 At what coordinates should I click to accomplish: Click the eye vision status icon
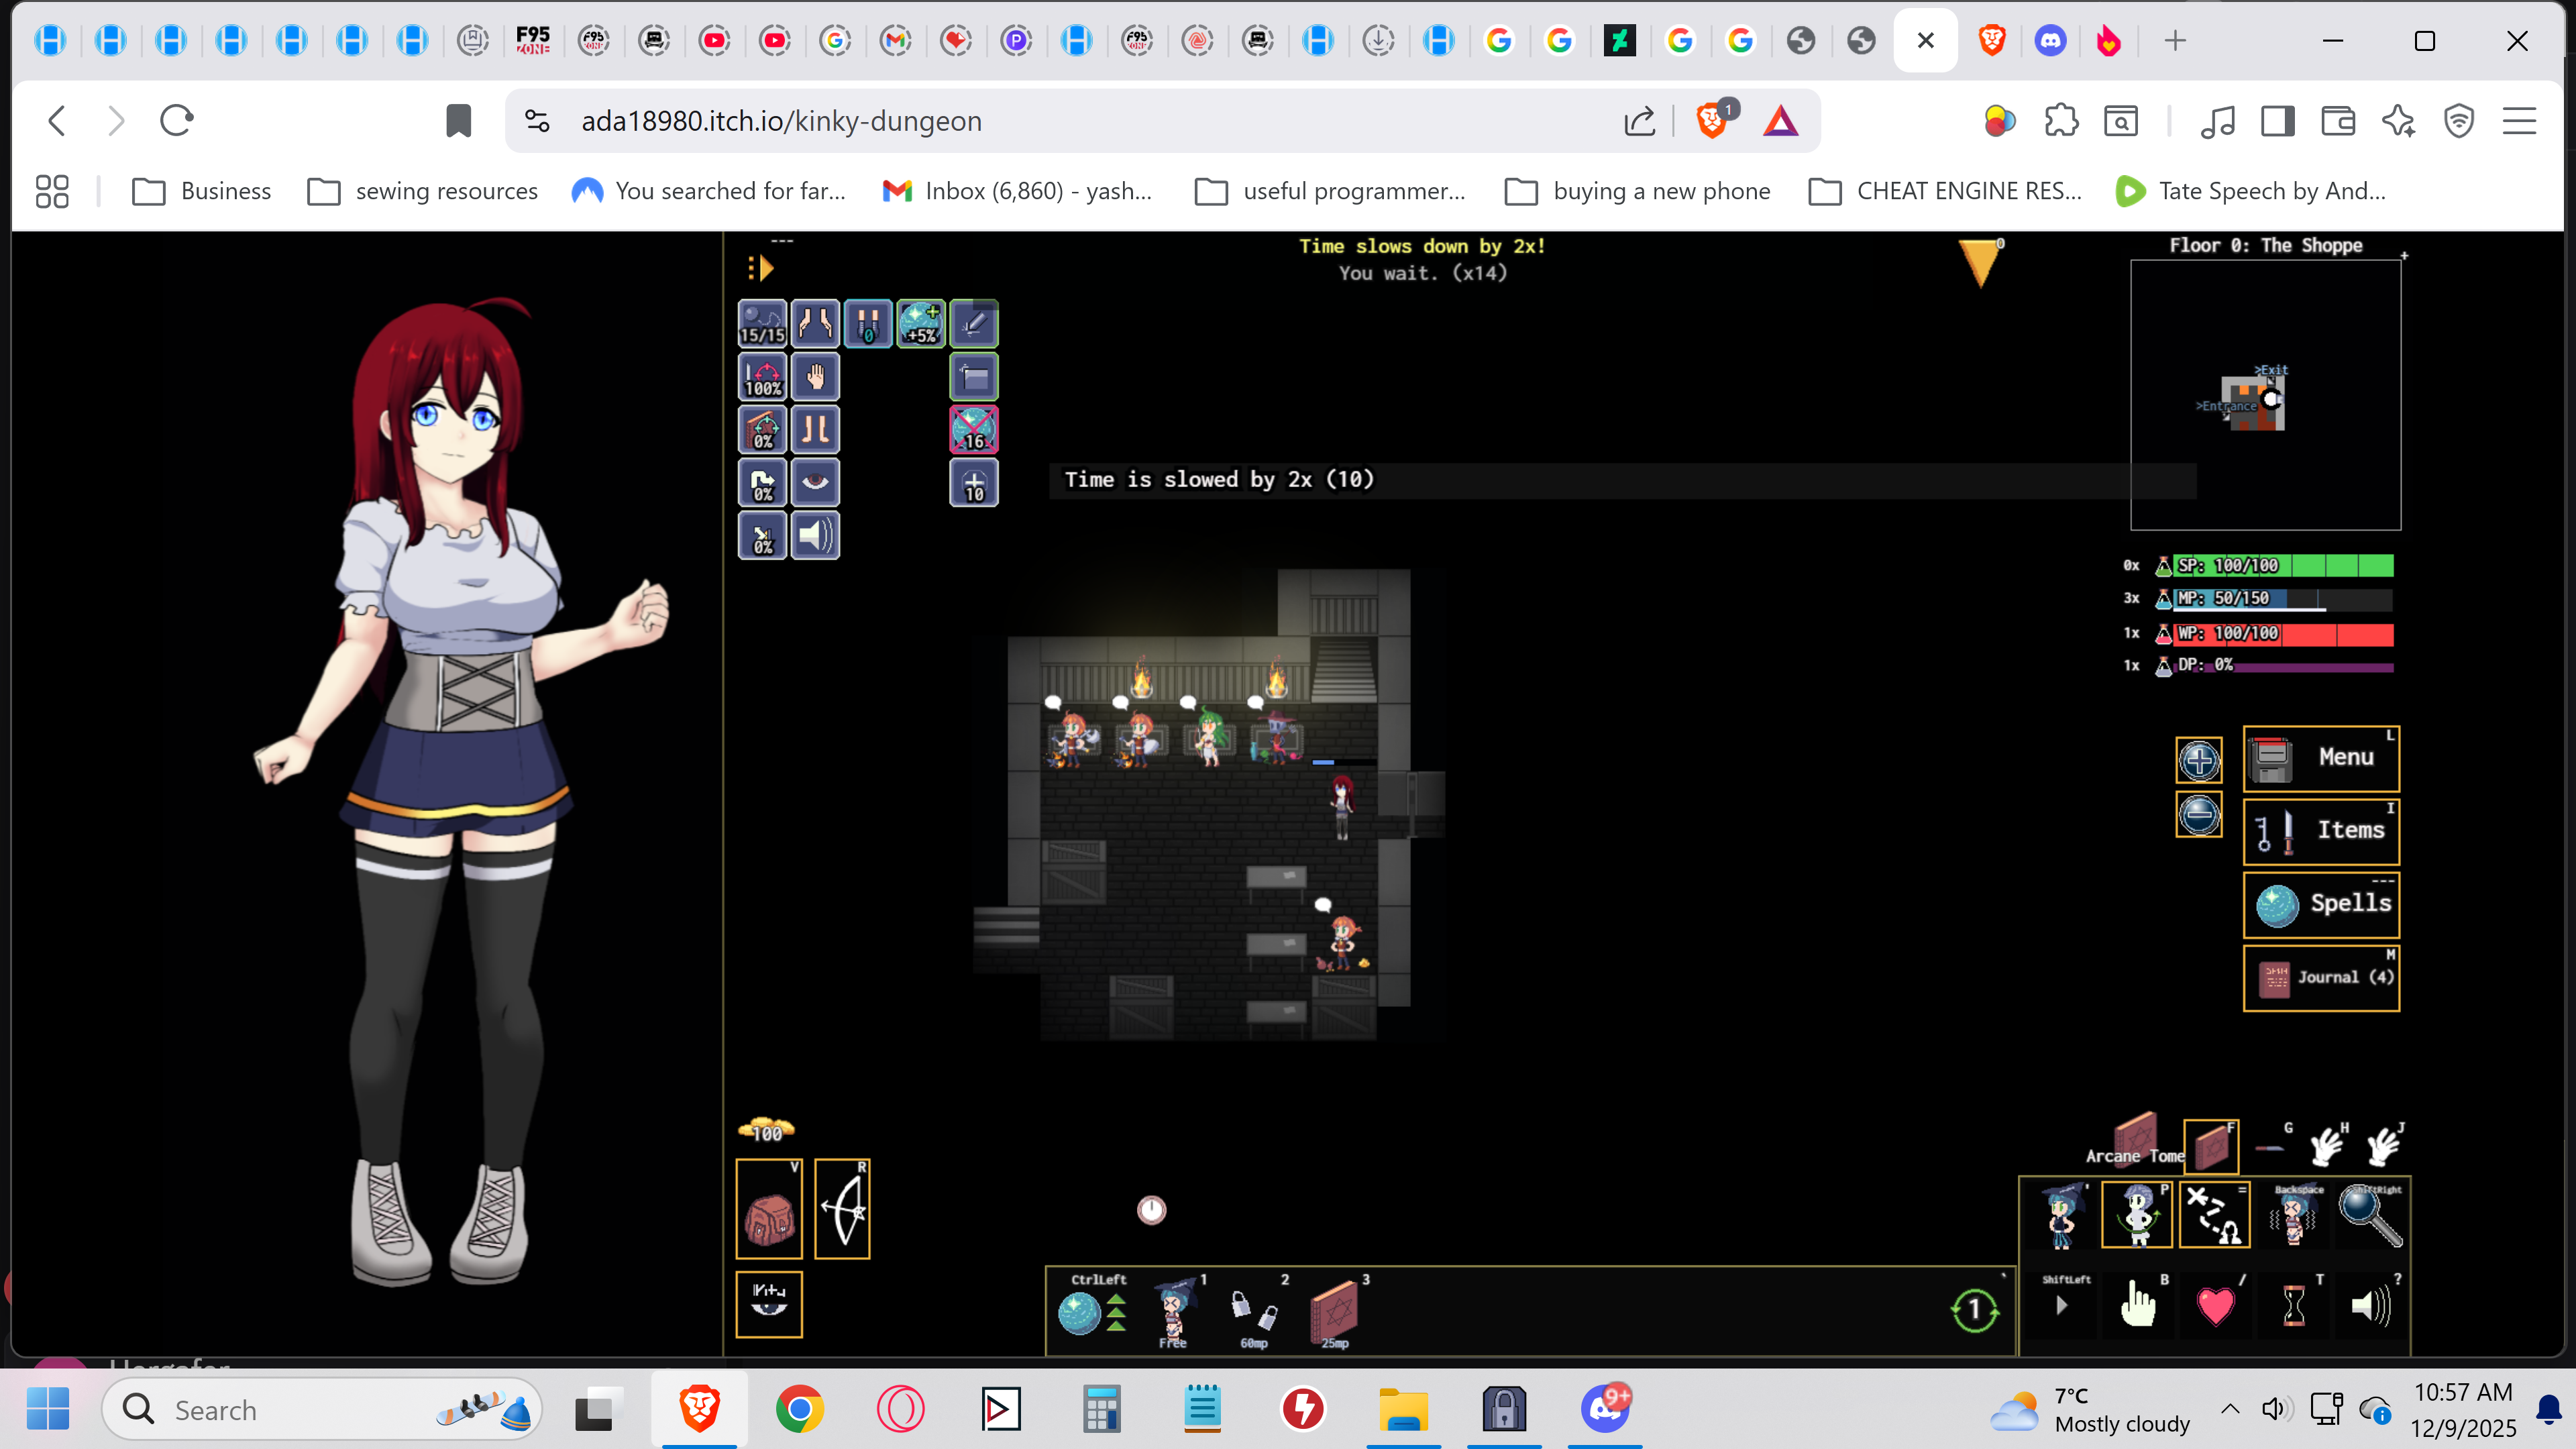tap(815, 483)
